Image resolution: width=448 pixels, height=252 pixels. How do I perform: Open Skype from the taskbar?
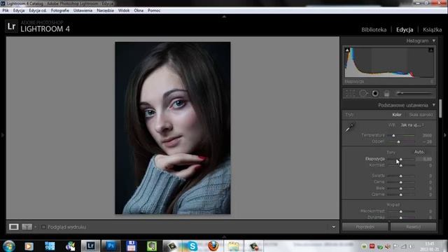[193, 246]
